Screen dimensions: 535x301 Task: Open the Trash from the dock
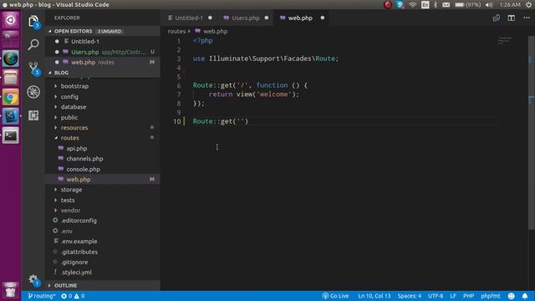[x=11, y=290]
